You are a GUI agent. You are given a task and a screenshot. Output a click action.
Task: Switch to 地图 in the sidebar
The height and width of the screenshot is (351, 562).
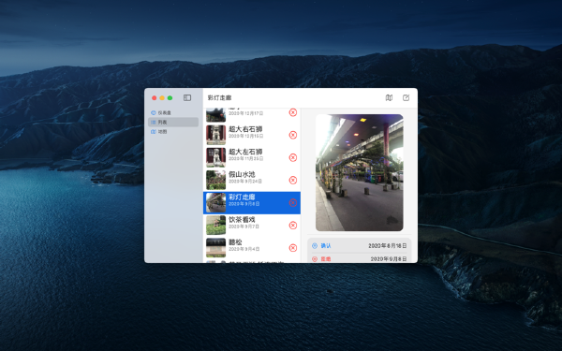(x=173, y=131)
